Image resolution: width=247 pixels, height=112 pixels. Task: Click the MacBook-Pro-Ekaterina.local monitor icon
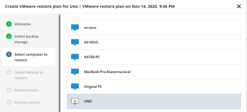coord(75,72)
